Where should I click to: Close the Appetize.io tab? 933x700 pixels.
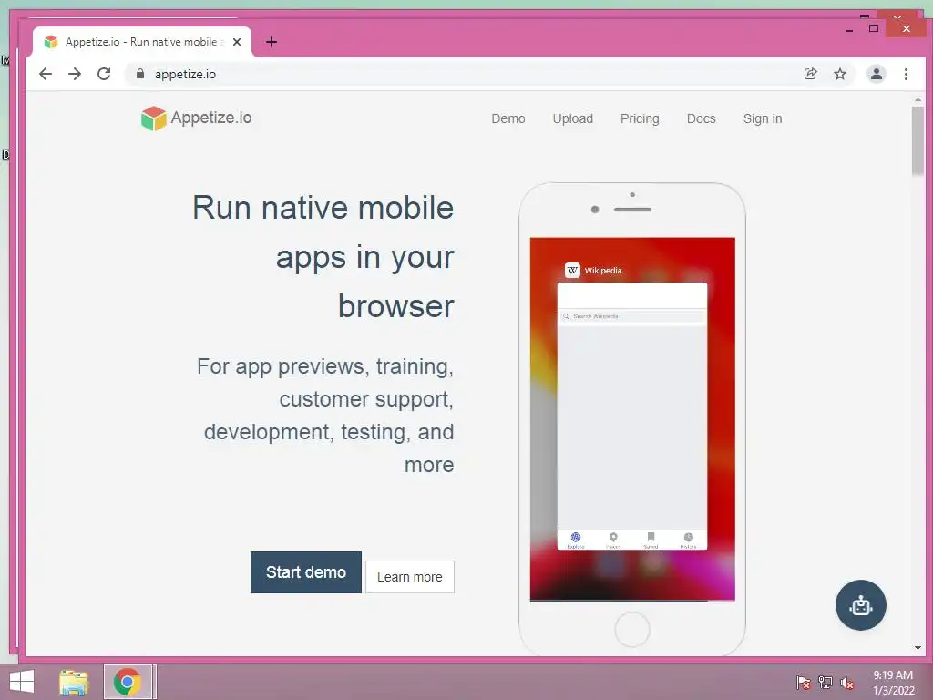[237, 42]
